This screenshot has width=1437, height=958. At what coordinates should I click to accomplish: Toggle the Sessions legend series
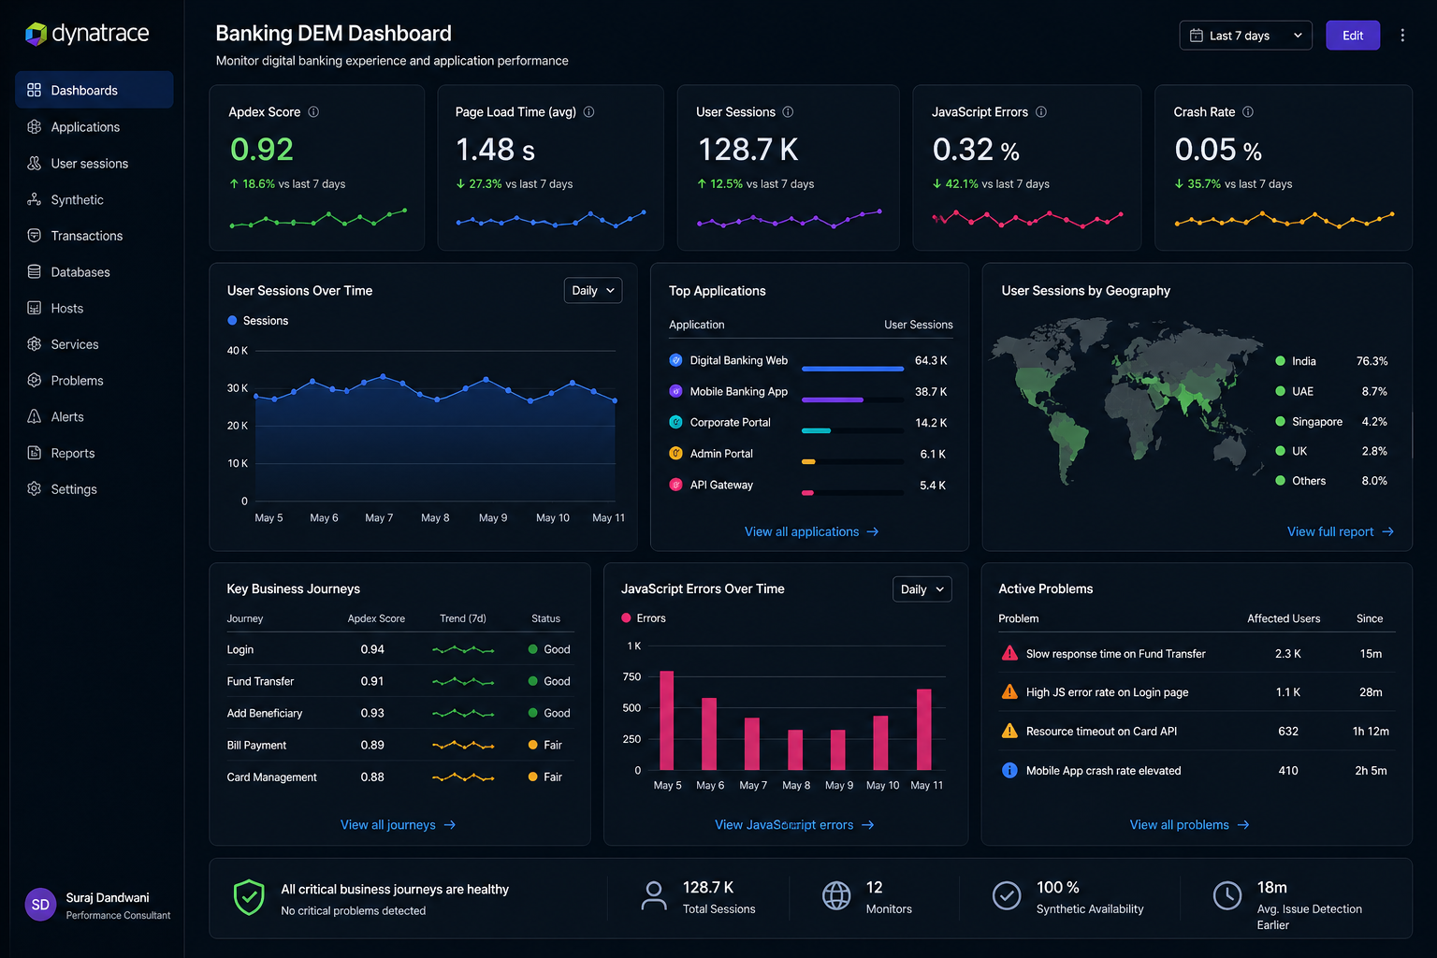point(258,320)
